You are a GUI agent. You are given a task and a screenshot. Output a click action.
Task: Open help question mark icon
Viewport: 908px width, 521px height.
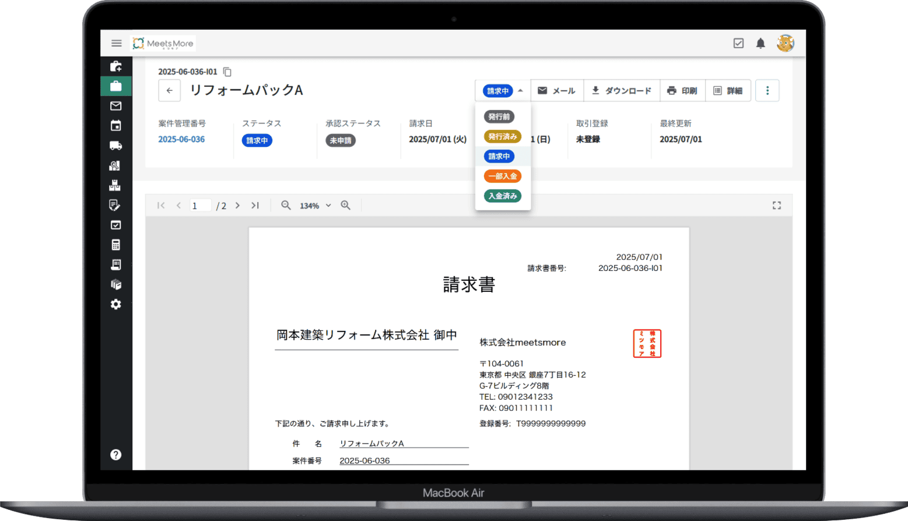[116, 455]
